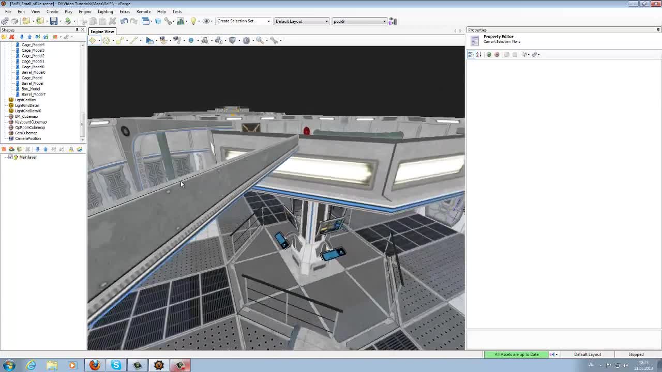The height and width of the screenshot is (372, 662).
Task: Switch to the Engine View tab
Action: 101,32
